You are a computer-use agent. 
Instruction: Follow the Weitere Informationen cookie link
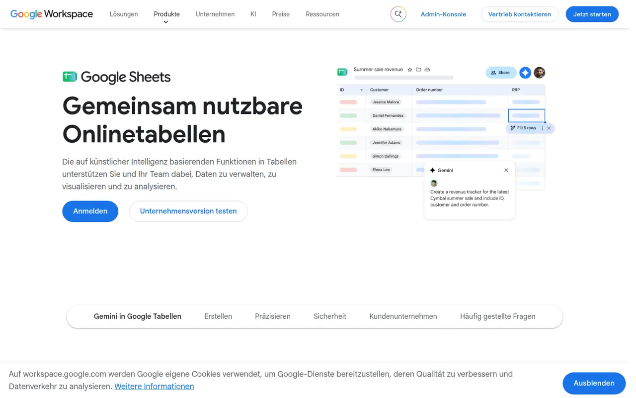154,387
